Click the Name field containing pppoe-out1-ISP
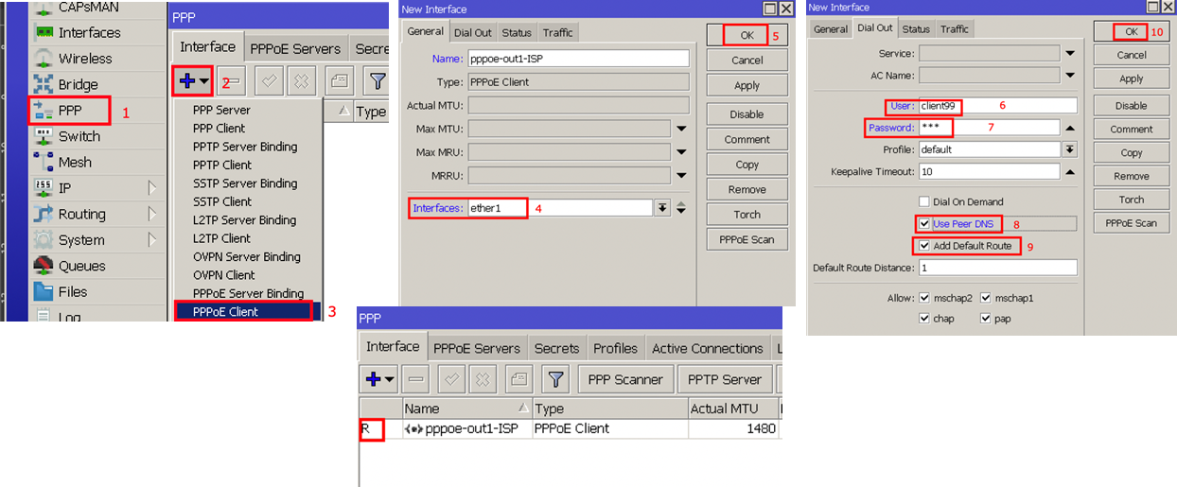Screen dimensions: 1177x487 coord(578,58)
